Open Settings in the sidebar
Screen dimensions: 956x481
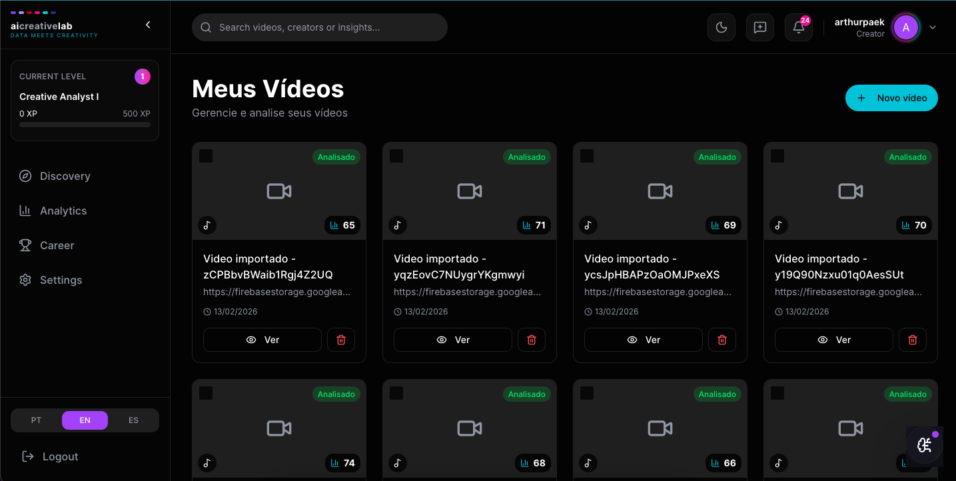[x=85, y=280]
